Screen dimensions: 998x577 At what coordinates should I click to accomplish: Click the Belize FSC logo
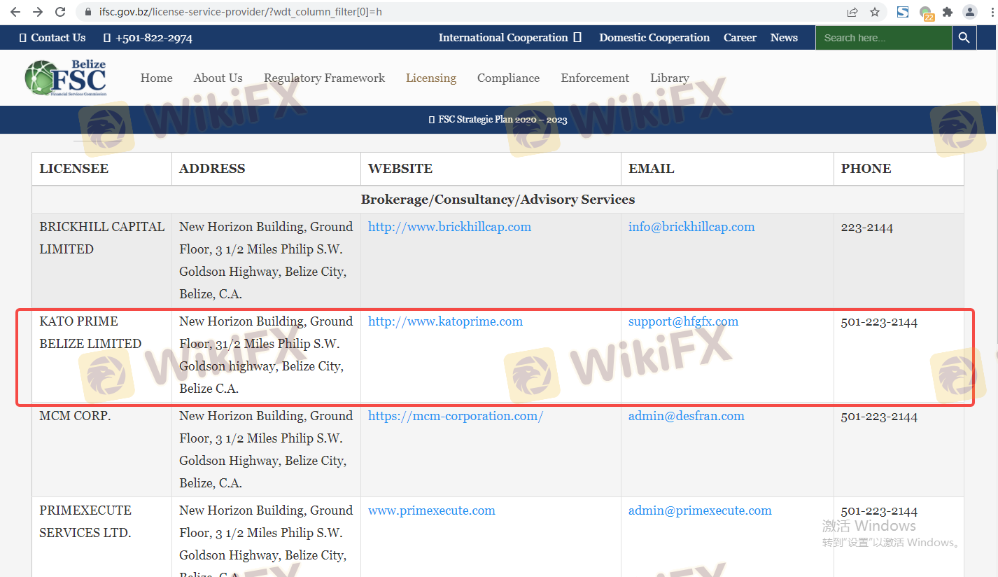pyautogui.click(x=65, y=78)
